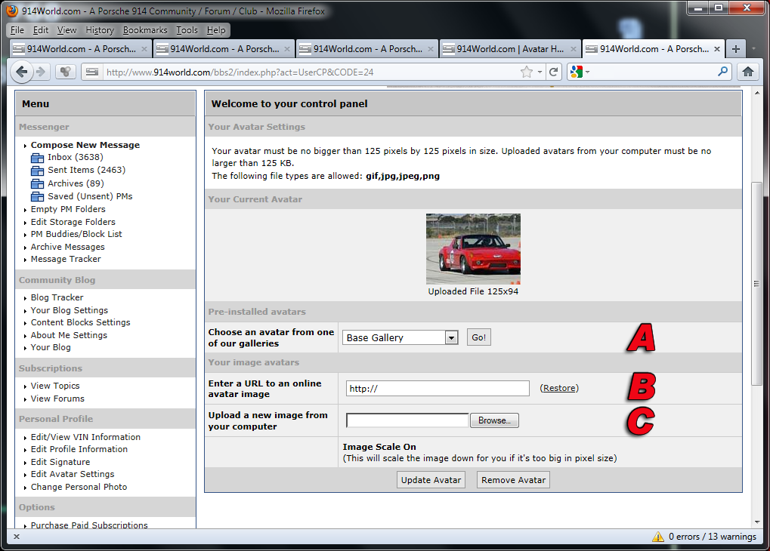
Task: Open Content Blocks Settings link
Action: [81, 323]
